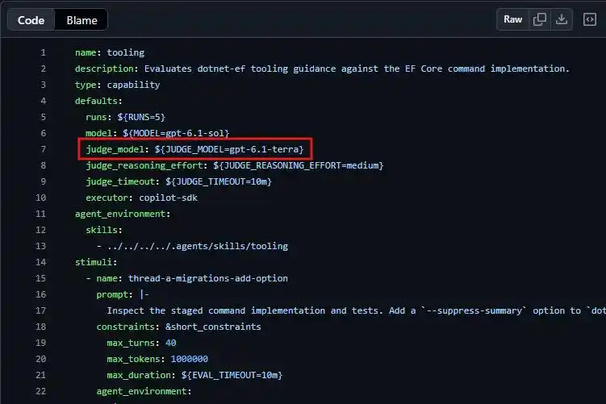The height and width of the screenshot is (404, 606).
Task: Click the stimuli key on line 14
Action: point(94,262)
